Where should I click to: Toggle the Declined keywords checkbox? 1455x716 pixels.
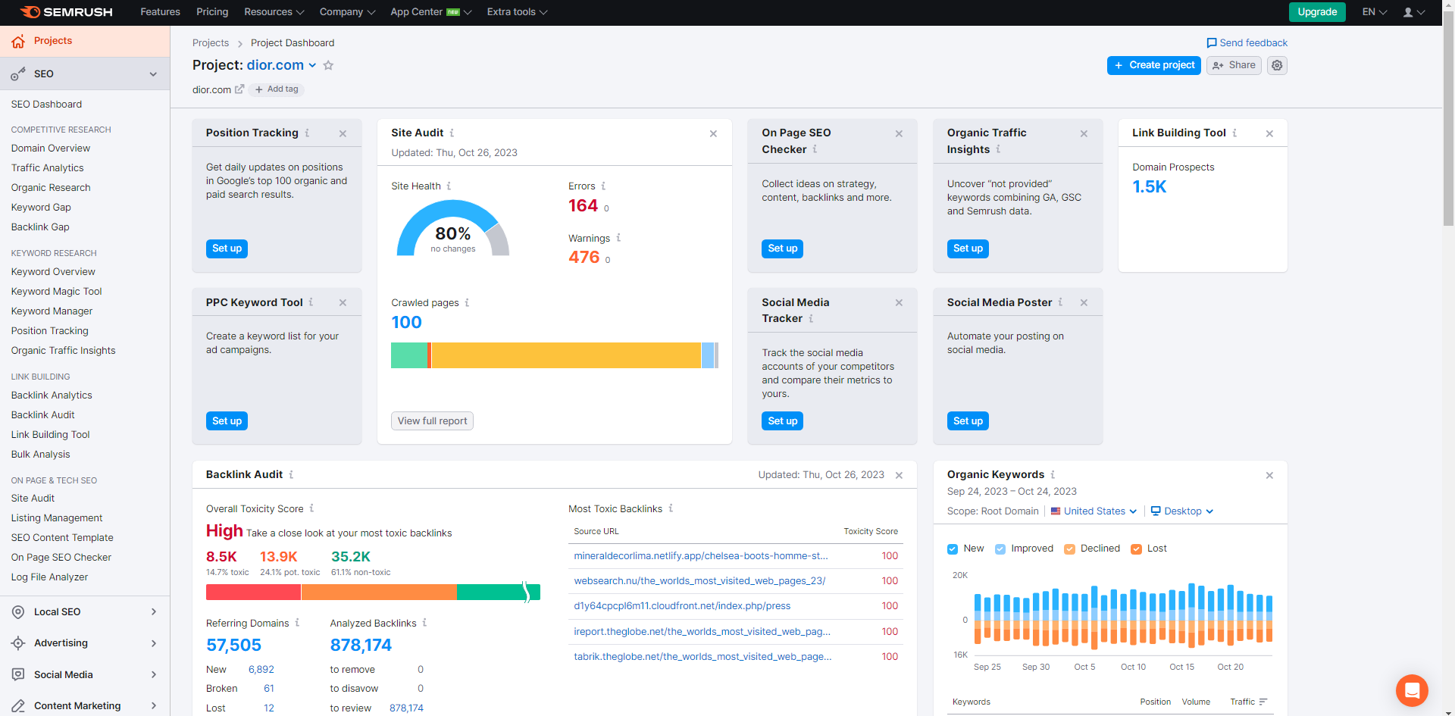pyautogui.click(x=1069, y=549)
